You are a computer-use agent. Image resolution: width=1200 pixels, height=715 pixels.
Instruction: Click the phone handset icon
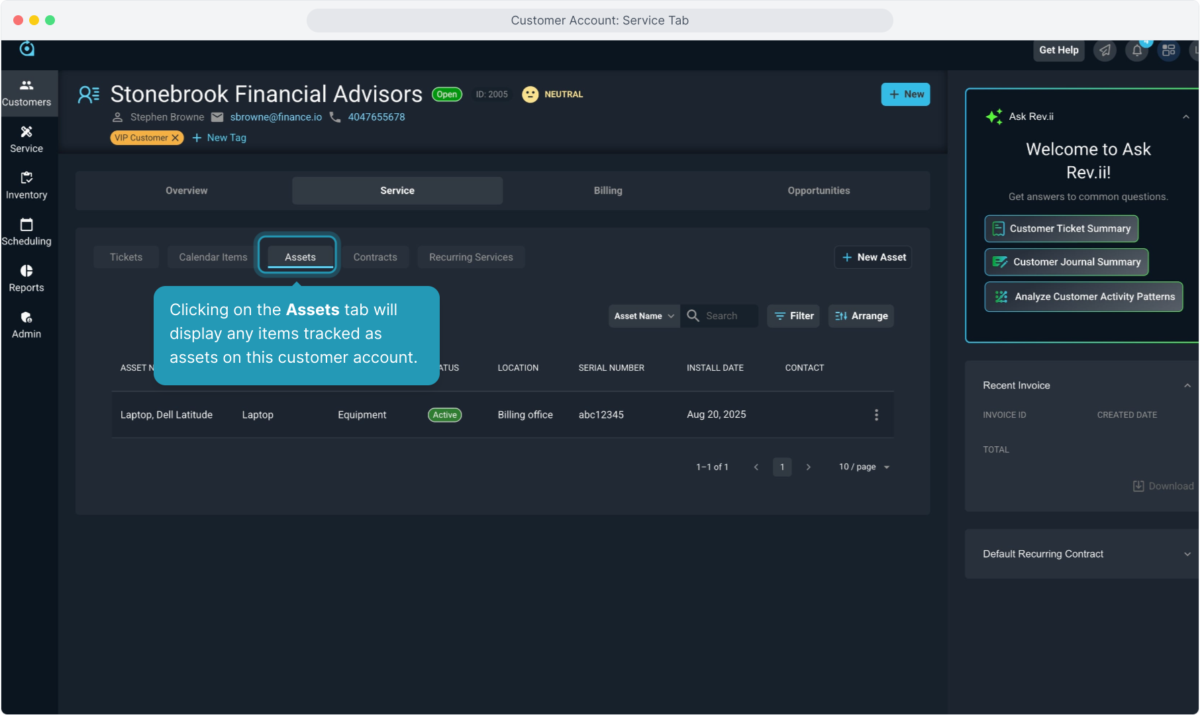pyautogui.click(x=335, y=117)
